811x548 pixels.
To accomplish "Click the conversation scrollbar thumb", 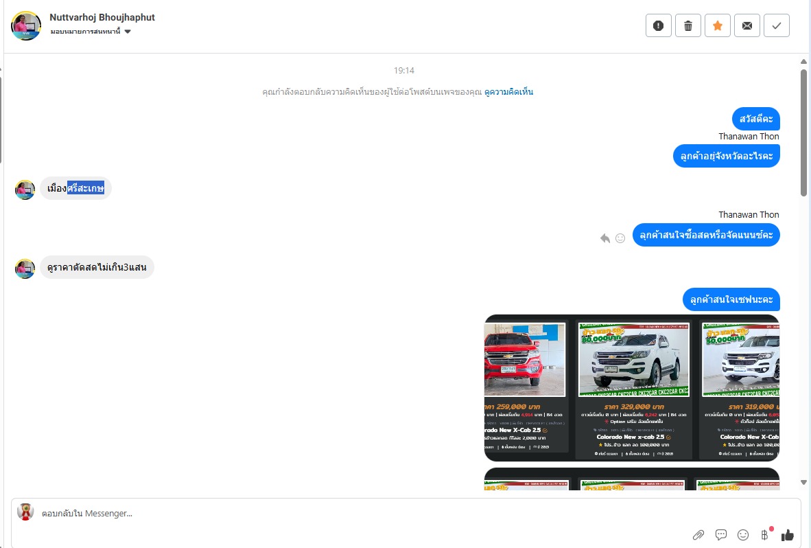I will tap(803, 133).
